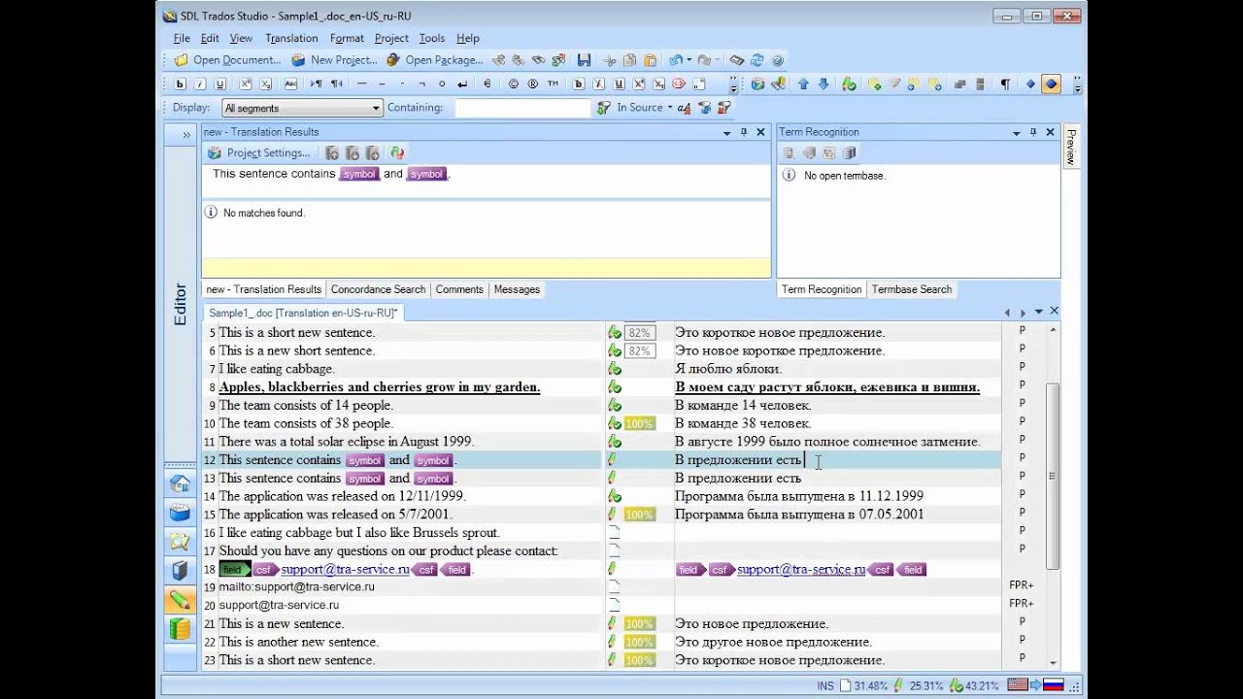Click the support@tra-service.ru link in source 18
The height and width of the screenshot is (699, 1243).
[345, 570]
